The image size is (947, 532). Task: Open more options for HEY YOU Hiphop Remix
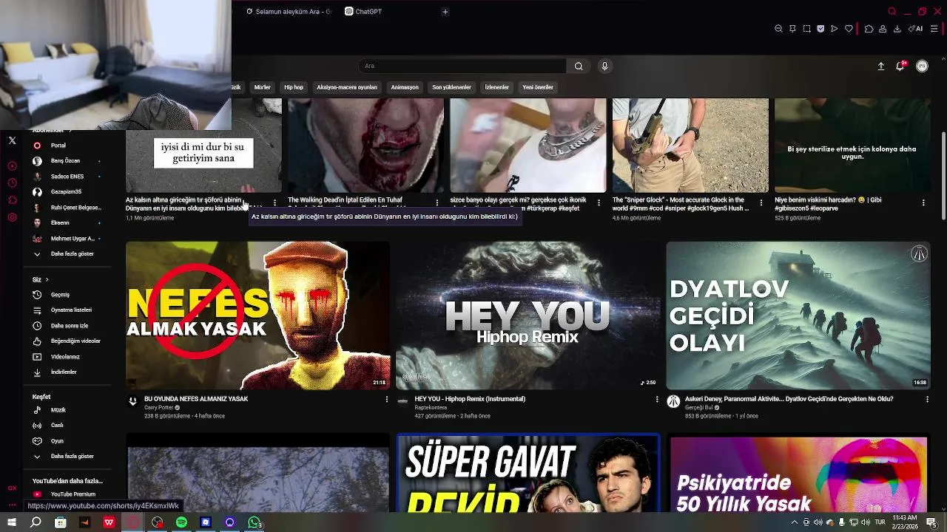(657, 400)
